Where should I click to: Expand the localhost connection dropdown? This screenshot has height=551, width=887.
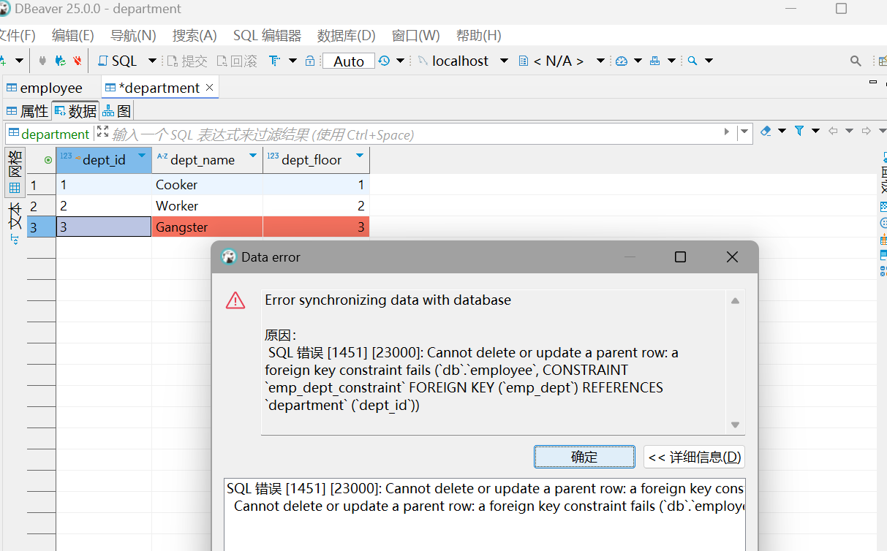[x=504, y=61]
